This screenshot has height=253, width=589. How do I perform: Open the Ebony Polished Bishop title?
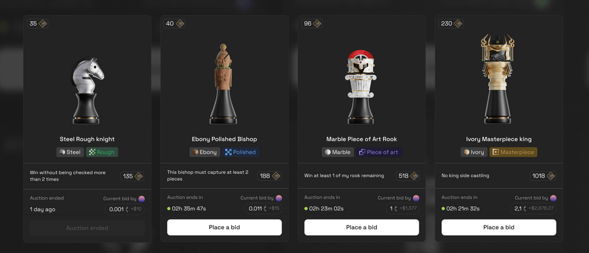(224, 139)
